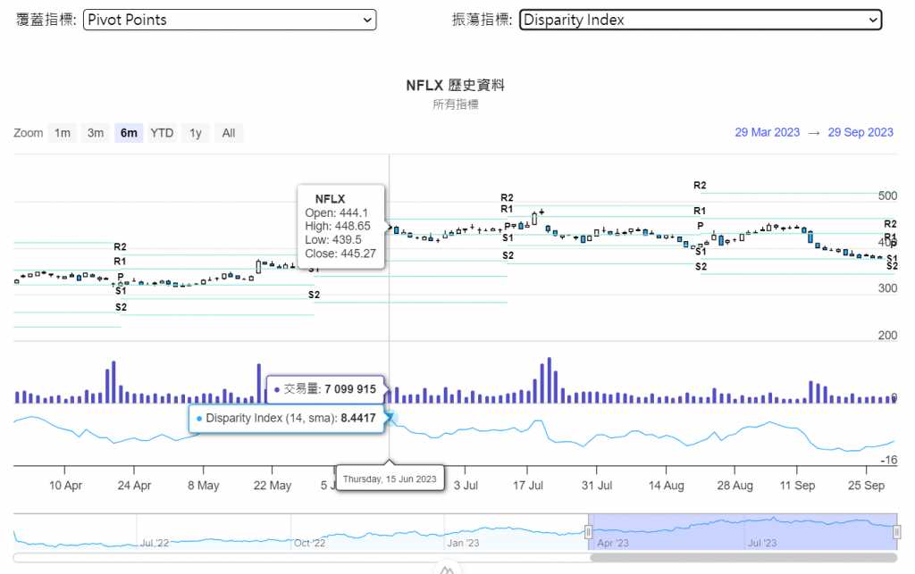The width and height of the screenshot is (915, 574).
Task: Click the -16 oscillator axis label
Action: point(889,460)
